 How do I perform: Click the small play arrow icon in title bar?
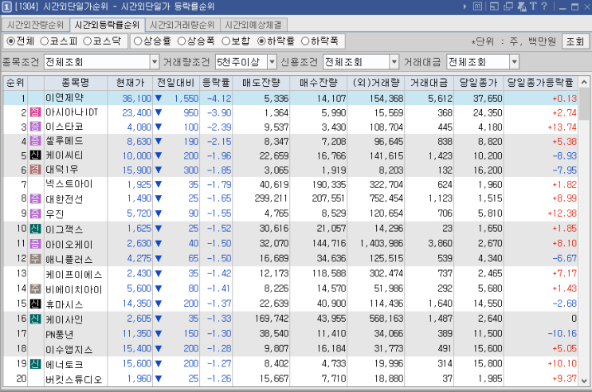(x=465, y=6)
